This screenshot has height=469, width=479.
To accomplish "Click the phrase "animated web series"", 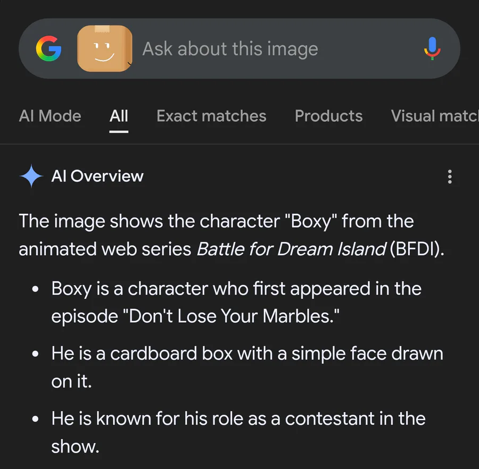I will point(105,249).
